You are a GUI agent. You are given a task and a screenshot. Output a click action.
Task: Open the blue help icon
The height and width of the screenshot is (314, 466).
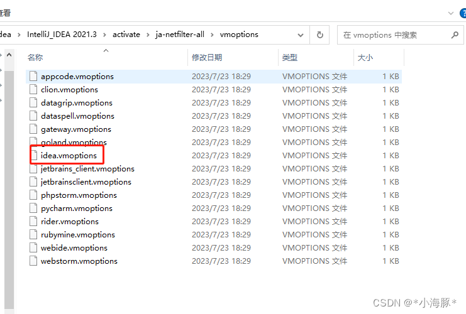(463, 13)
